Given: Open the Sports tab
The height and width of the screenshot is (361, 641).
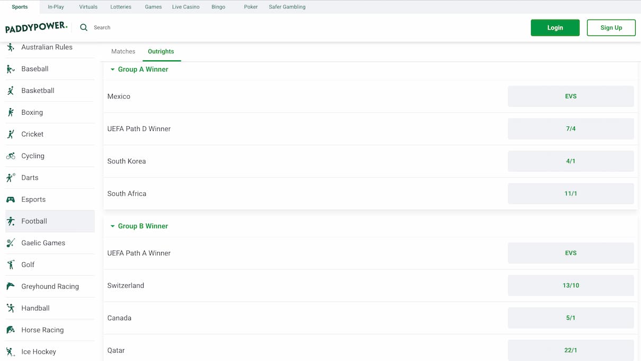Looking at the screenshot, I should click(x=20, y=7).
